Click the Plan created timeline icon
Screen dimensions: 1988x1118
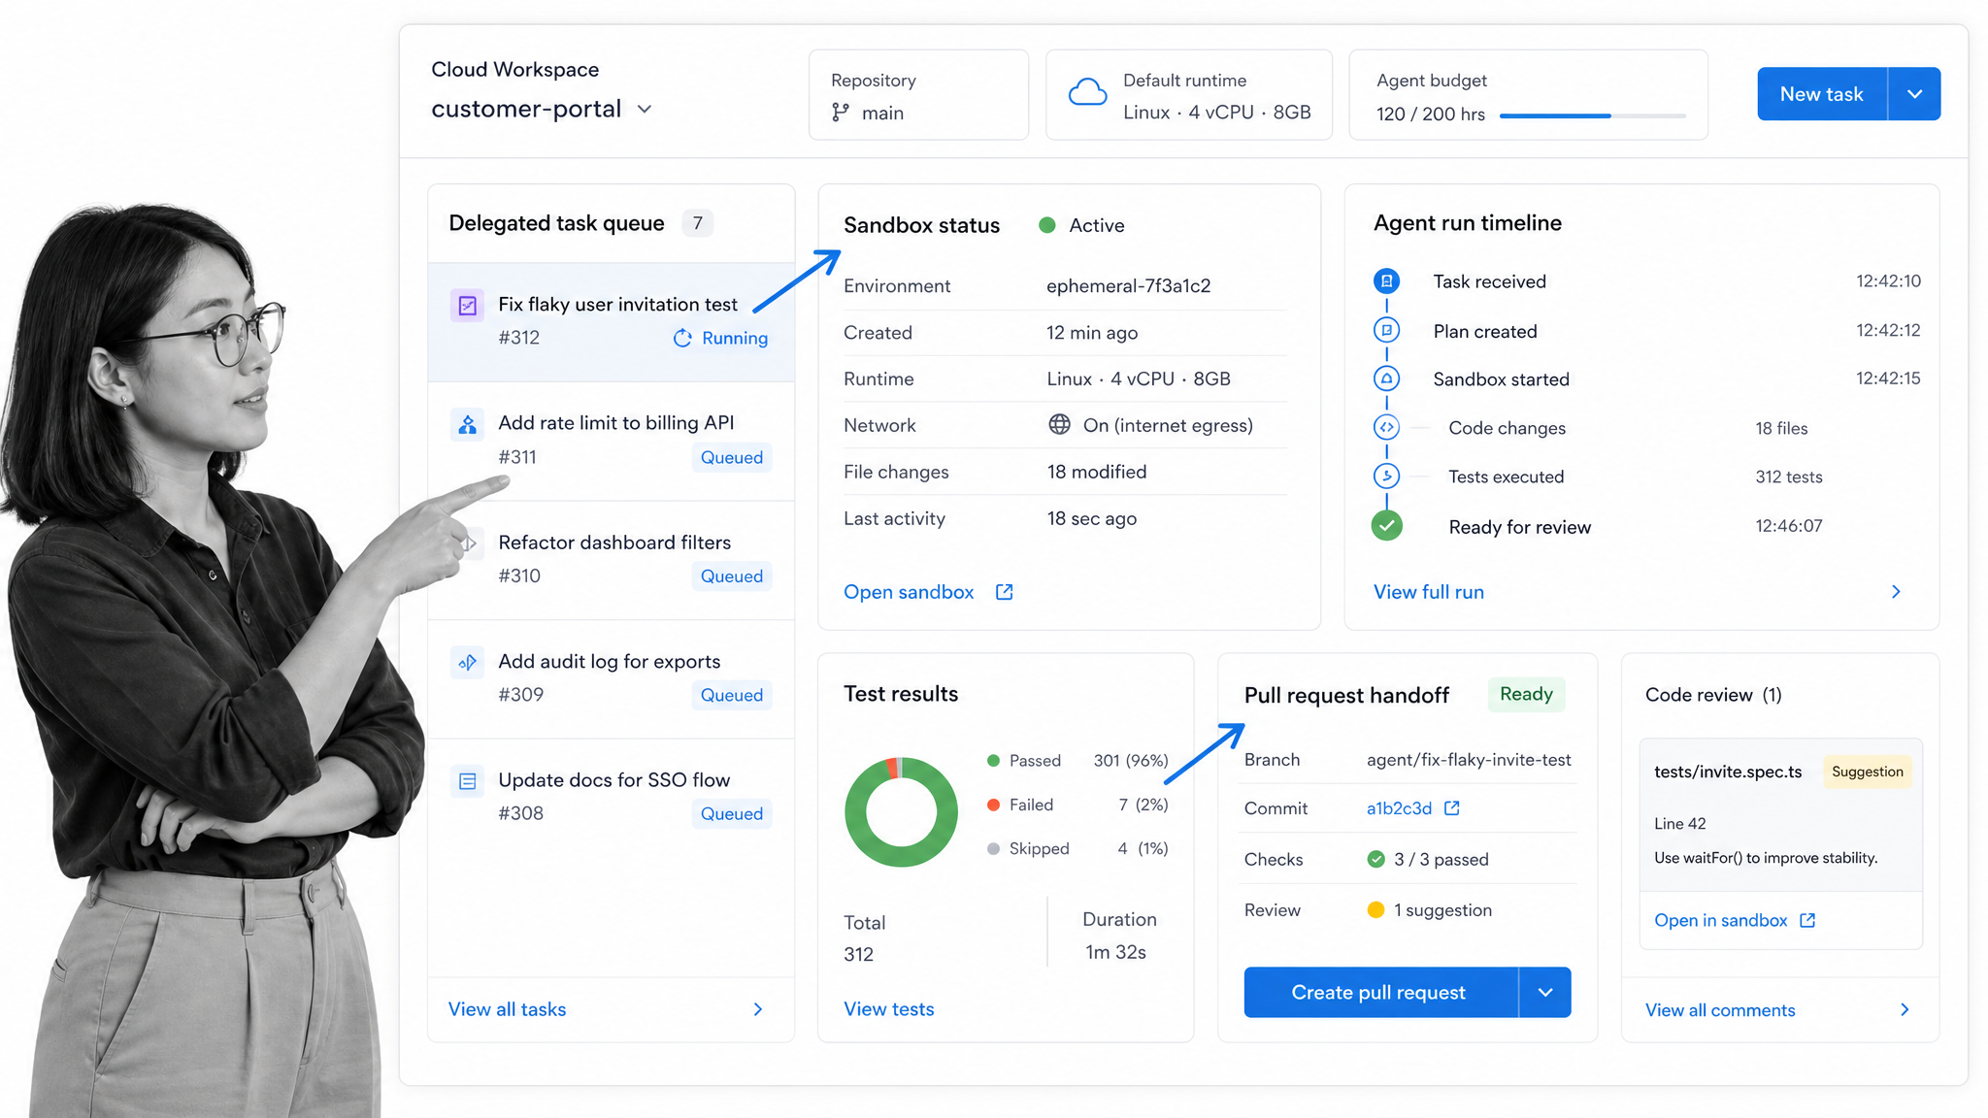(1386, 330)
